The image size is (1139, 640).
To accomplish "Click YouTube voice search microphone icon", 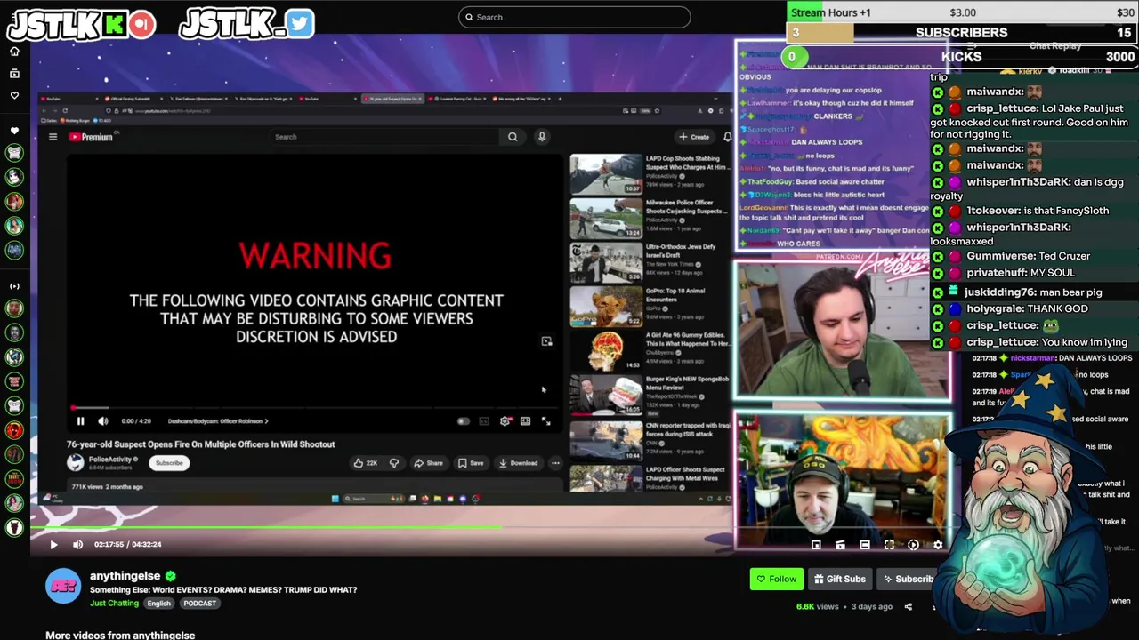I will coord(541,137).
